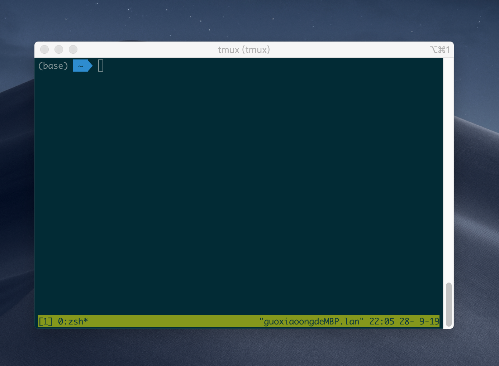
Task: Click the "tmux (tmux)" window title
Action: coord(244,50)
